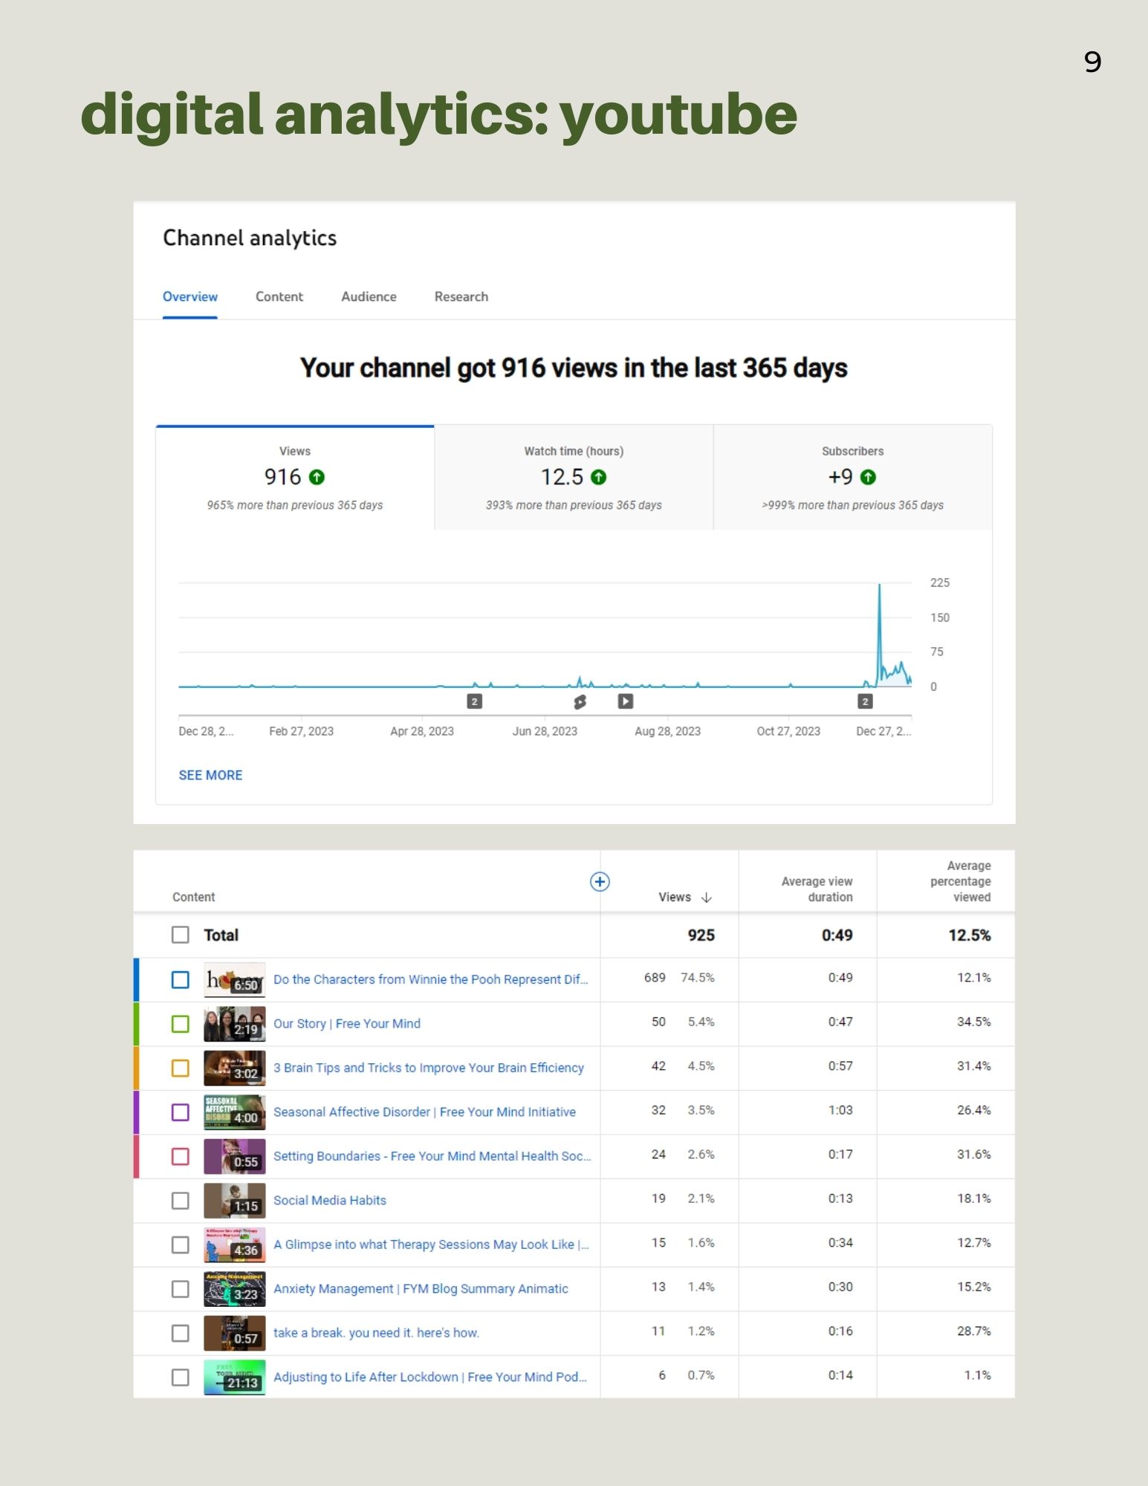Click the June marker showing 2 videos
1148x1486 pixels.
[x=474, y=701]
